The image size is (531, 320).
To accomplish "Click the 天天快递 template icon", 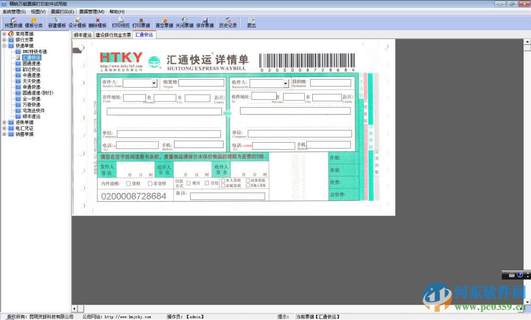I will 18,81.
